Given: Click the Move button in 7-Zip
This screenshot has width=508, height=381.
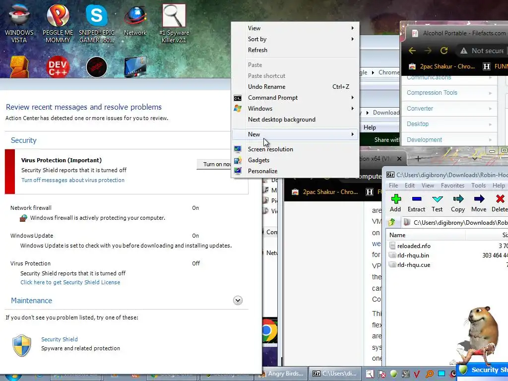Looking at the screenshot, I should (479, 203).
